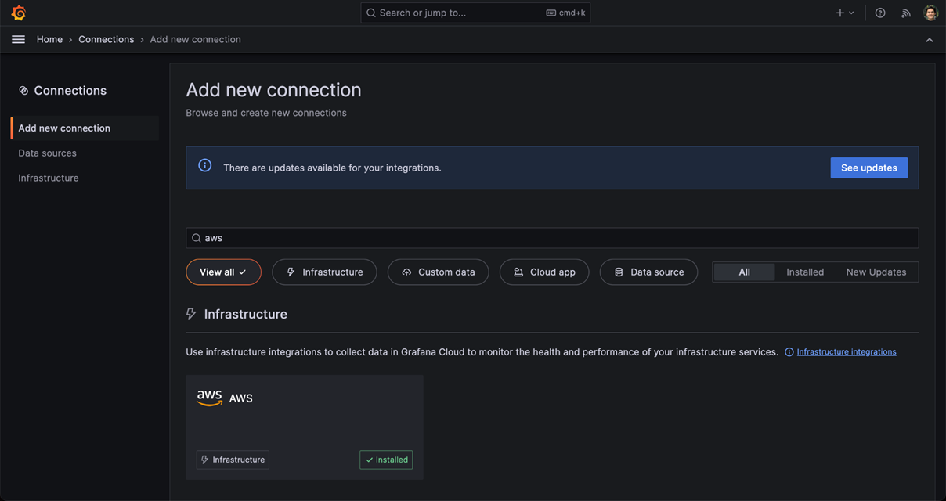
Task: Click the info icon beside Infrastructure integrations
Action: click(789, 352)
